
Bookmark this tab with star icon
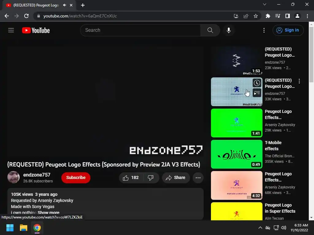pos(256,16)
